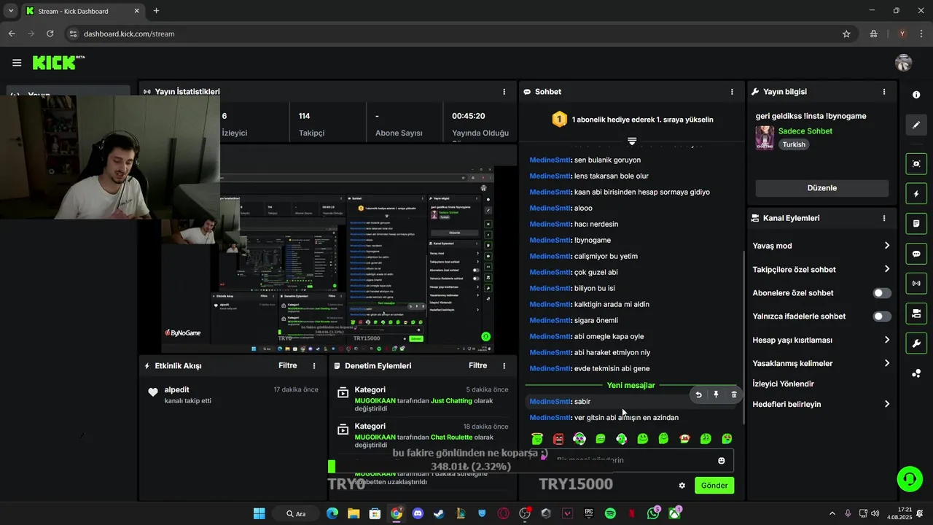The height and width of the screenshot is (525, 933).
Task: Click the Kick logo
Action: point(58,63)
